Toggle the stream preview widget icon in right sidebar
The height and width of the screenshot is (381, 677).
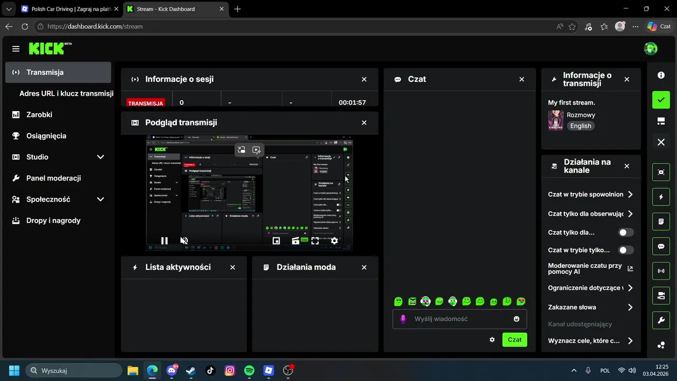point(661,172)
